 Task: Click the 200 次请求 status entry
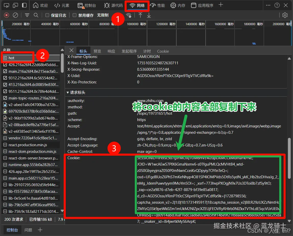(14, 219)
